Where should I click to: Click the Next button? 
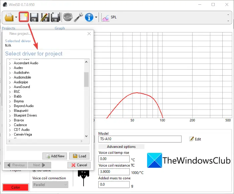[x=39, y=165]
